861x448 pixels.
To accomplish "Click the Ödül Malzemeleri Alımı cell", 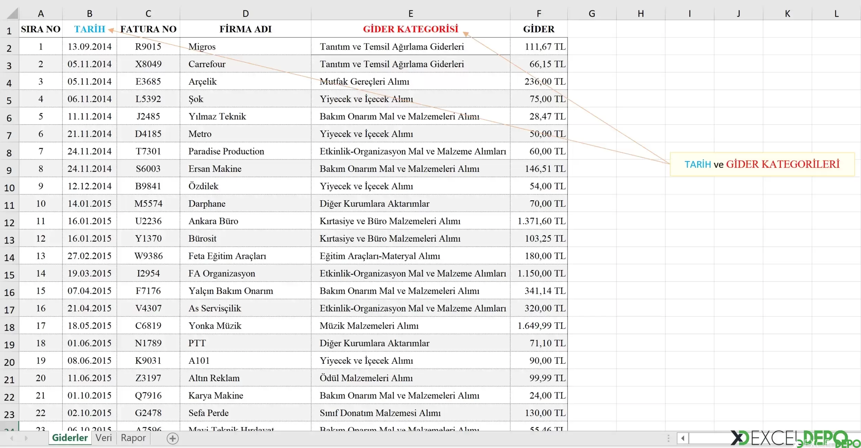I will coord(411,378).
